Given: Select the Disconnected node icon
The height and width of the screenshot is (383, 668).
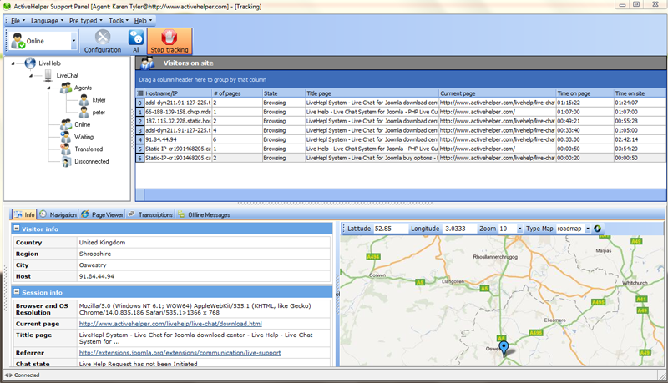Looking at the screenshot, I should [66, 162].
